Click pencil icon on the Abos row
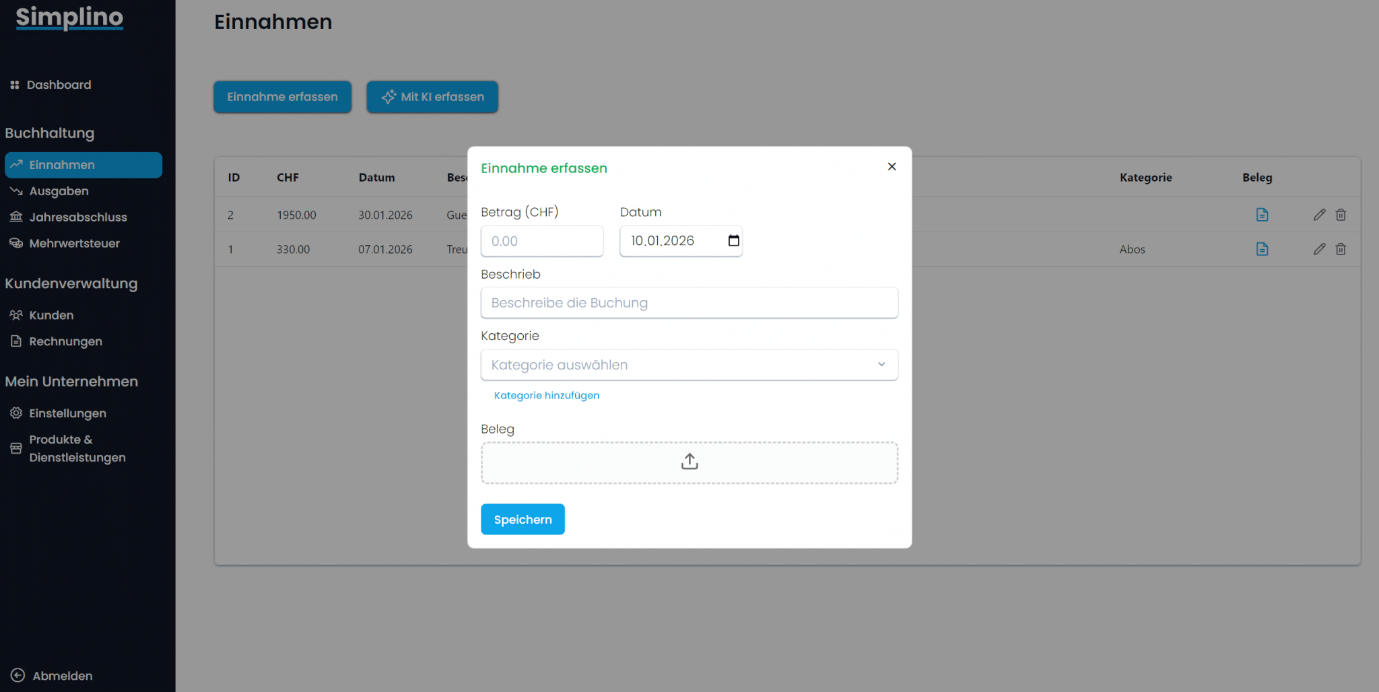1379x692 pixels. click(1319, 249)
